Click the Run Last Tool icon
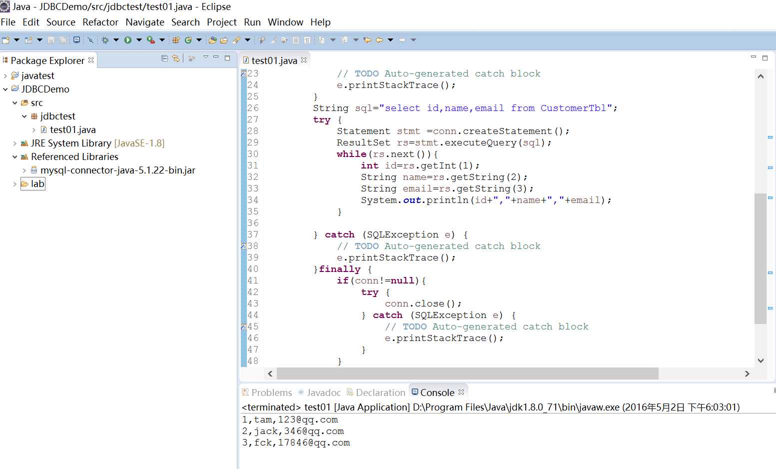The height and width of the screenshot is (469, 776). (x=150, y=40)
